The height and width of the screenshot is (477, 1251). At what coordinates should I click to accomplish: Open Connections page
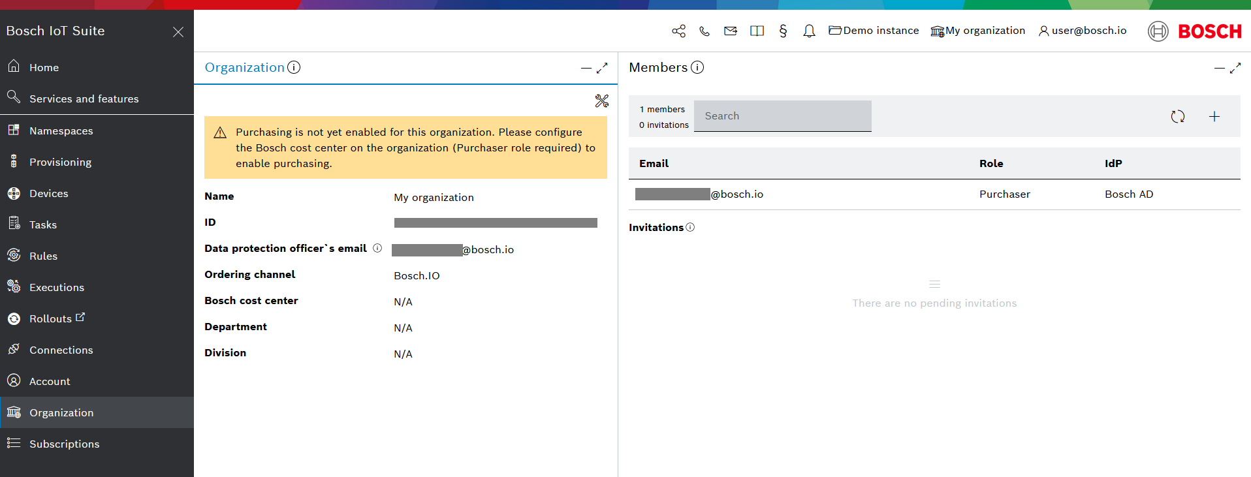(x=97, y=350)
